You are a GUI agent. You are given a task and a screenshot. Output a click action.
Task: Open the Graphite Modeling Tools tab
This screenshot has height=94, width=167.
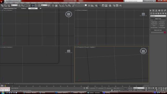[10, 8]
